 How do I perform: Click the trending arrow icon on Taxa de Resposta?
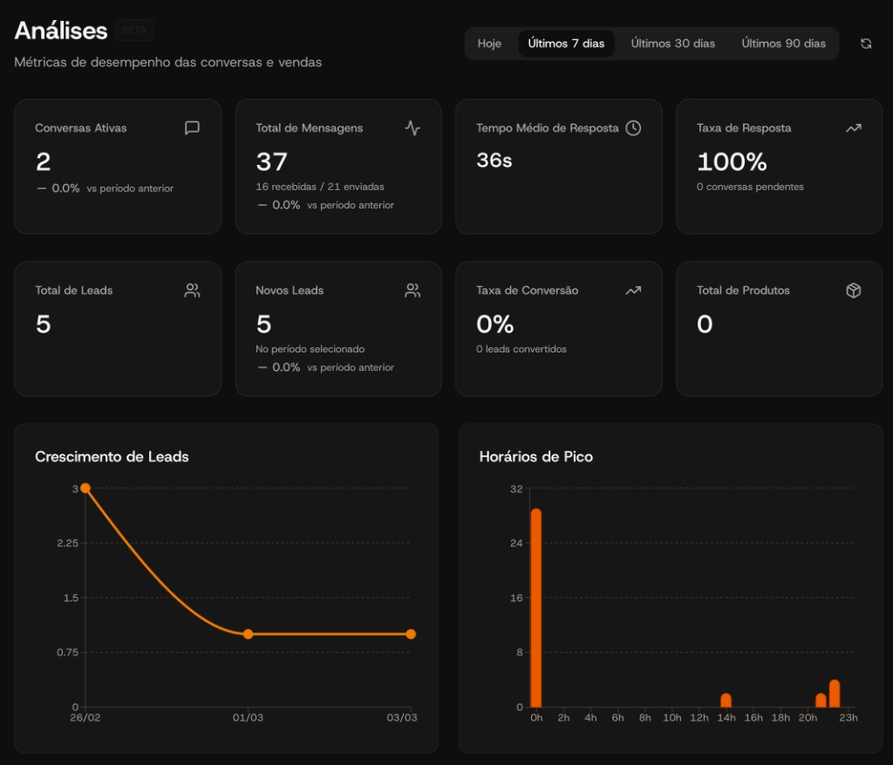[x=852, y=127]
